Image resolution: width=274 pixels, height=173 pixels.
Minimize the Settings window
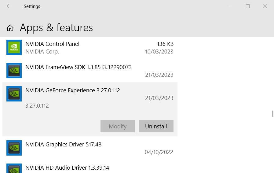[230, 6]
